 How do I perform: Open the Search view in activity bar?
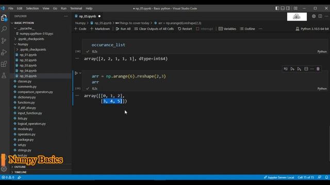pos(4,29)
